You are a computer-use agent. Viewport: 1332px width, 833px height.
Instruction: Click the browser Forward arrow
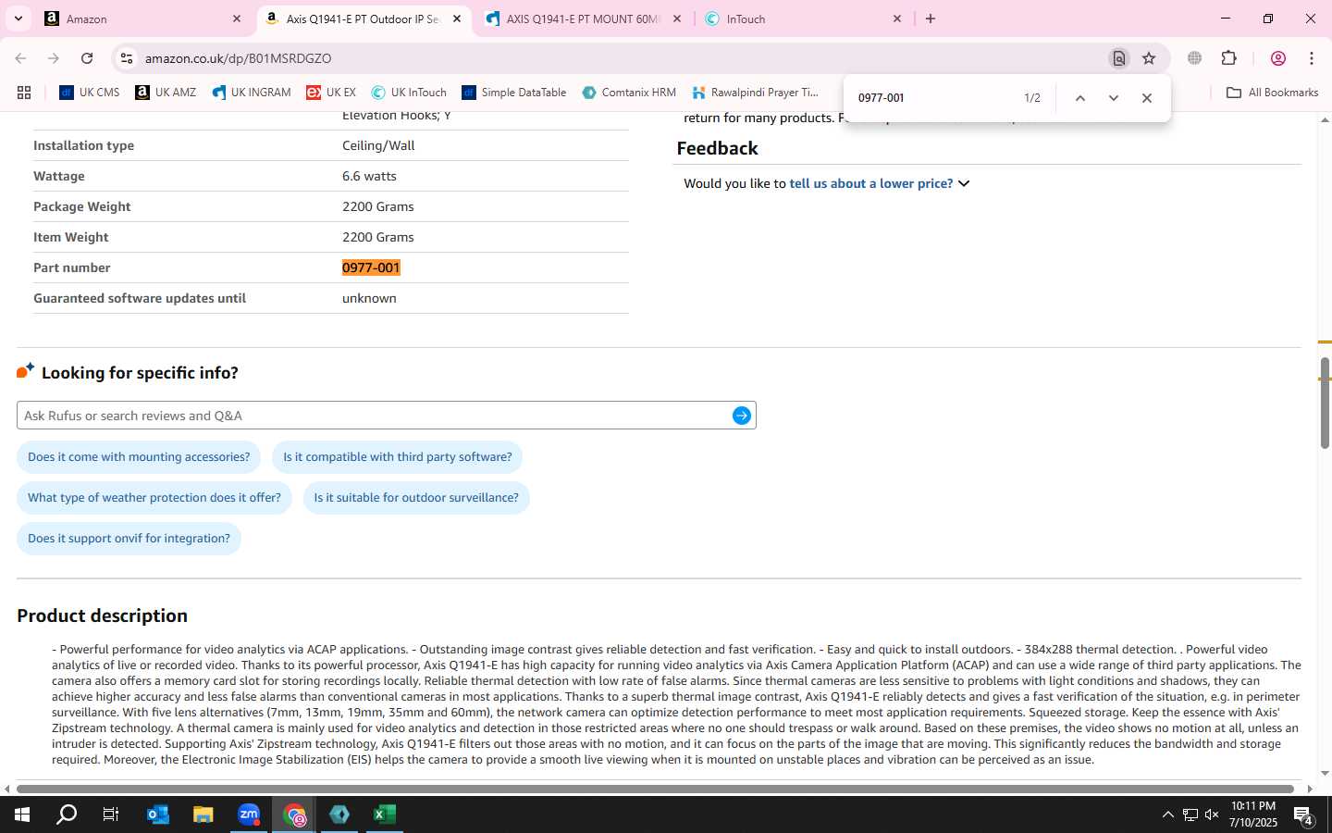coord(54,58)
